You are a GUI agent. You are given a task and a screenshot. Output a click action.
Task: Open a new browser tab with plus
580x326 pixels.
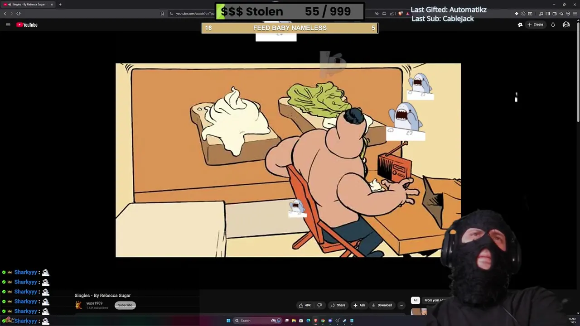pos(60,5)
